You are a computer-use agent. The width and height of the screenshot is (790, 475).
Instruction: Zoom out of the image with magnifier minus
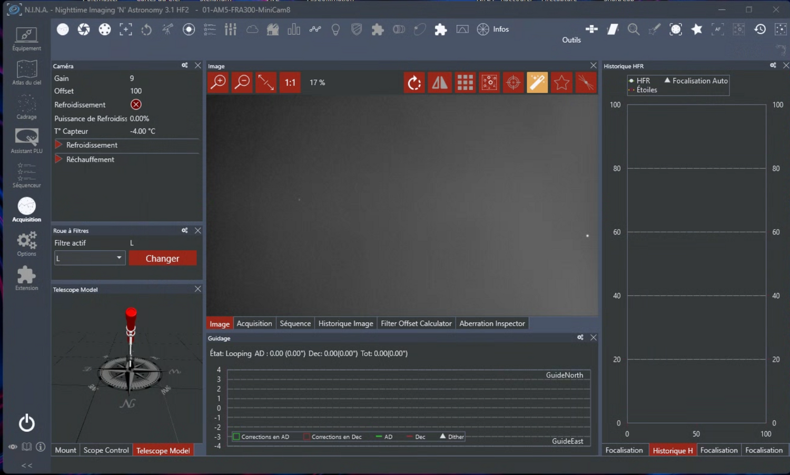pyautogui.click(x=242, y=82)
